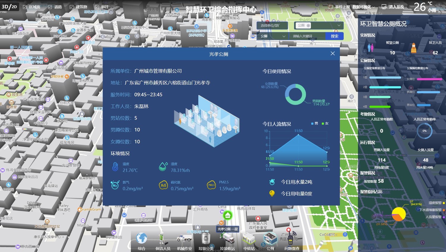Screen dimensions: 446x252
Task: Open the 垃圾分类 tab
Action: tap(206, 241)
